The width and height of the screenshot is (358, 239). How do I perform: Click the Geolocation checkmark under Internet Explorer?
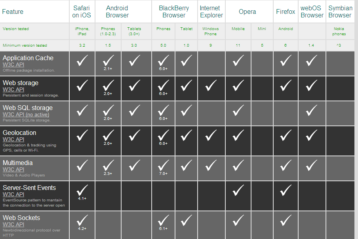click(211, 135)
